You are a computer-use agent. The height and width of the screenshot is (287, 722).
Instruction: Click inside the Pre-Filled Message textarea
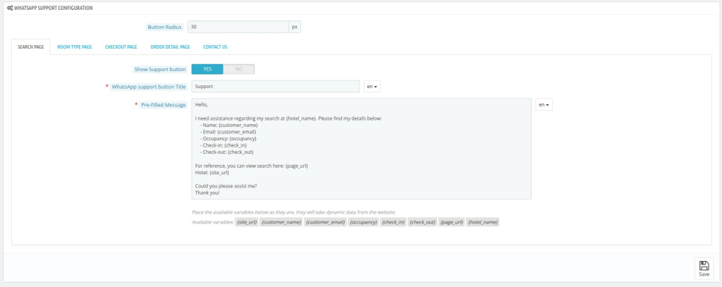362,149
